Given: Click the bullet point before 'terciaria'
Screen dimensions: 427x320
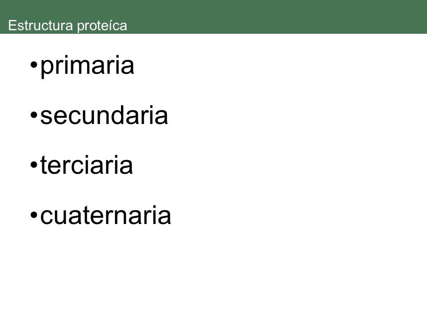Looking at the screenshot, I should coord(34,165).
